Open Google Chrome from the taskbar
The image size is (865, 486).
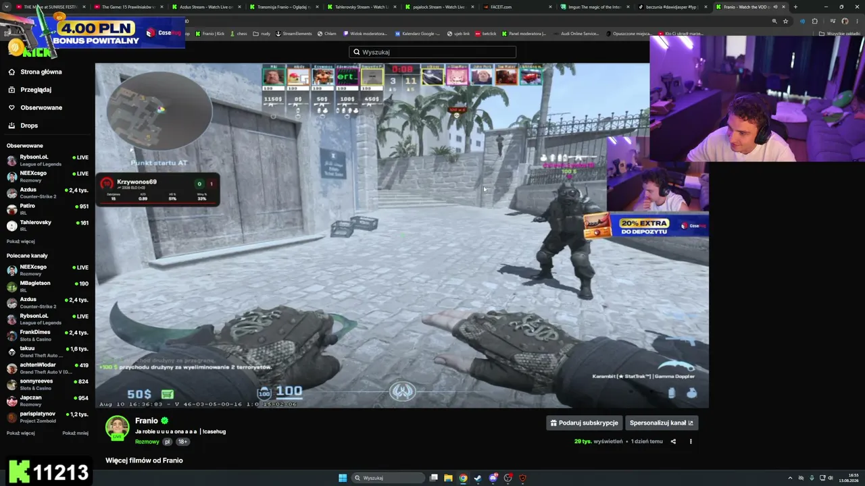pos(463,478)
